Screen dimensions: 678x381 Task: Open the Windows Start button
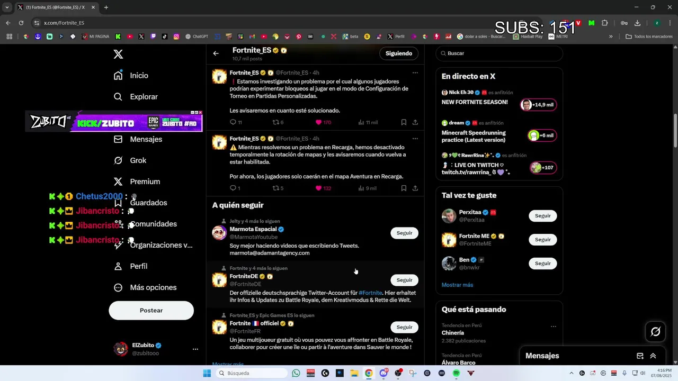click(207, 373)
